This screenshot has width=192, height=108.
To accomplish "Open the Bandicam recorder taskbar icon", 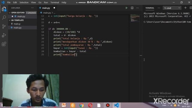I will click(x=108, y=105).
